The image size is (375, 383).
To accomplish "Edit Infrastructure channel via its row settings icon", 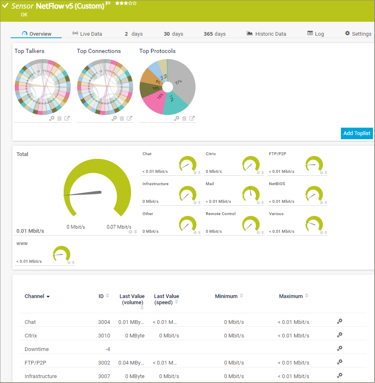I will click(340, 376).
